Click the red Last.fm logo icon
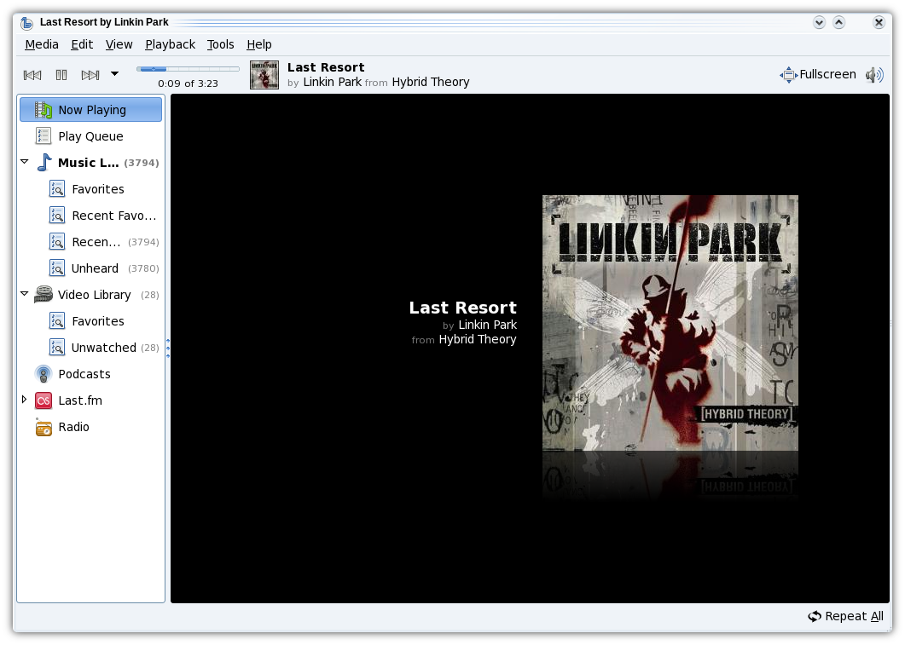 (44, 400)
